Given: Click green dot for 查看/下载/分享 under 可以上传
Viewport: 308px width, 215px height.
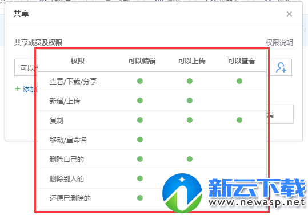Looking at the screenshot, I should [190, 81].
